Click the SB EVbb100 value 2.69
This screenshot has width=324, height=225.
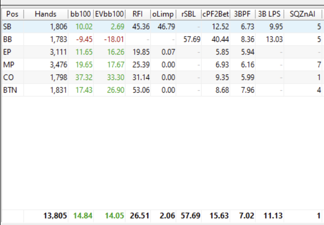(x=118, y=26)
